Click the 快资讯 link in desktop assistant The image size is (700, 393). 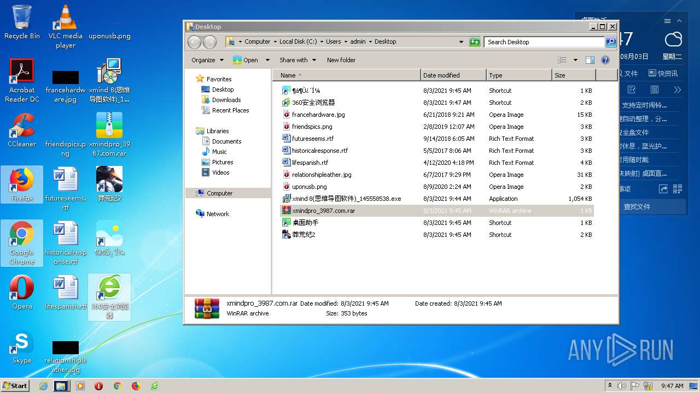pos(663,73)
